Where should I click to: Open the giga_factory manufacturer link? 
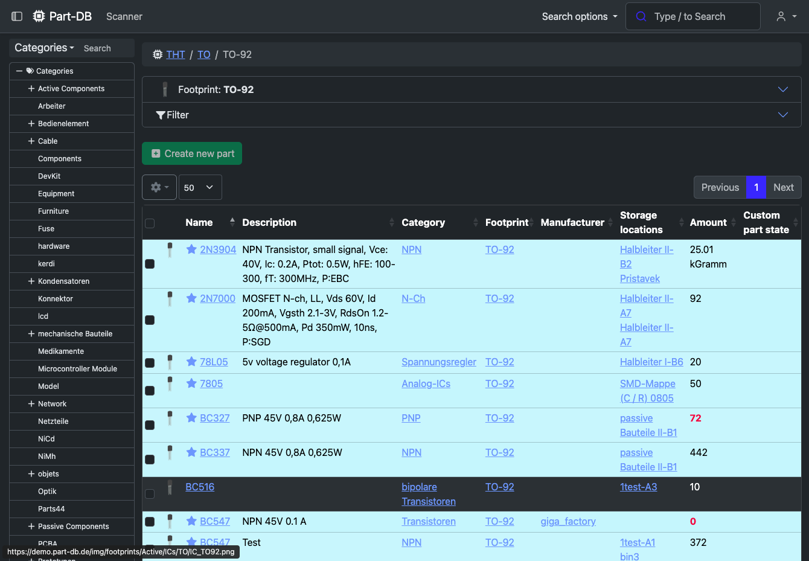pos(568,521)
